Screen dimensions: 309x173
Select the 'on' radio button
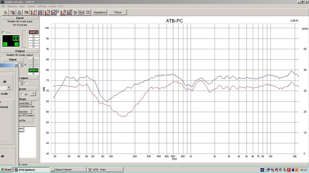pos(22,94)
